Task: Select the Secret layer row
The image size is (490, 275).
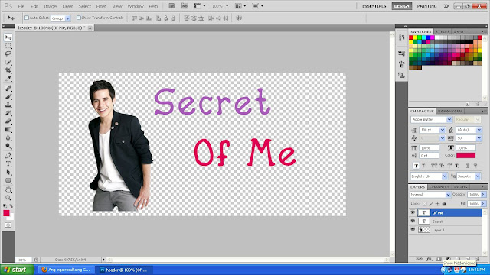Action: [x=446, y=222]
